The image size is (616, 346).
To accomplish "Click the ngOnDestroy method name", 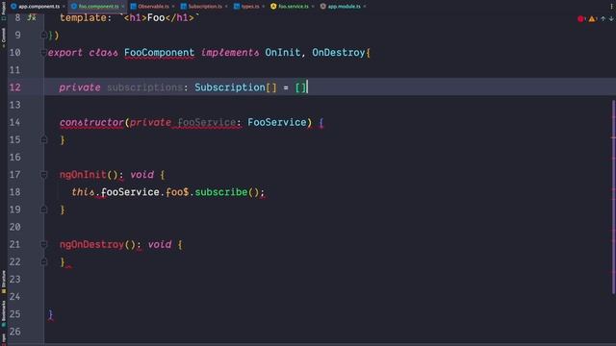I will (91, 244).
